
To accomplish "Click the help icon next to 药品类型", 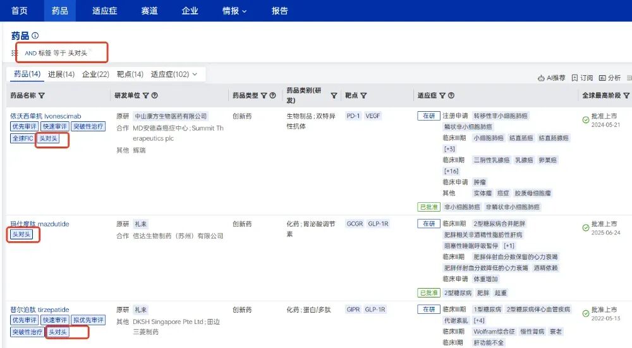I will (x=273, y=96).
